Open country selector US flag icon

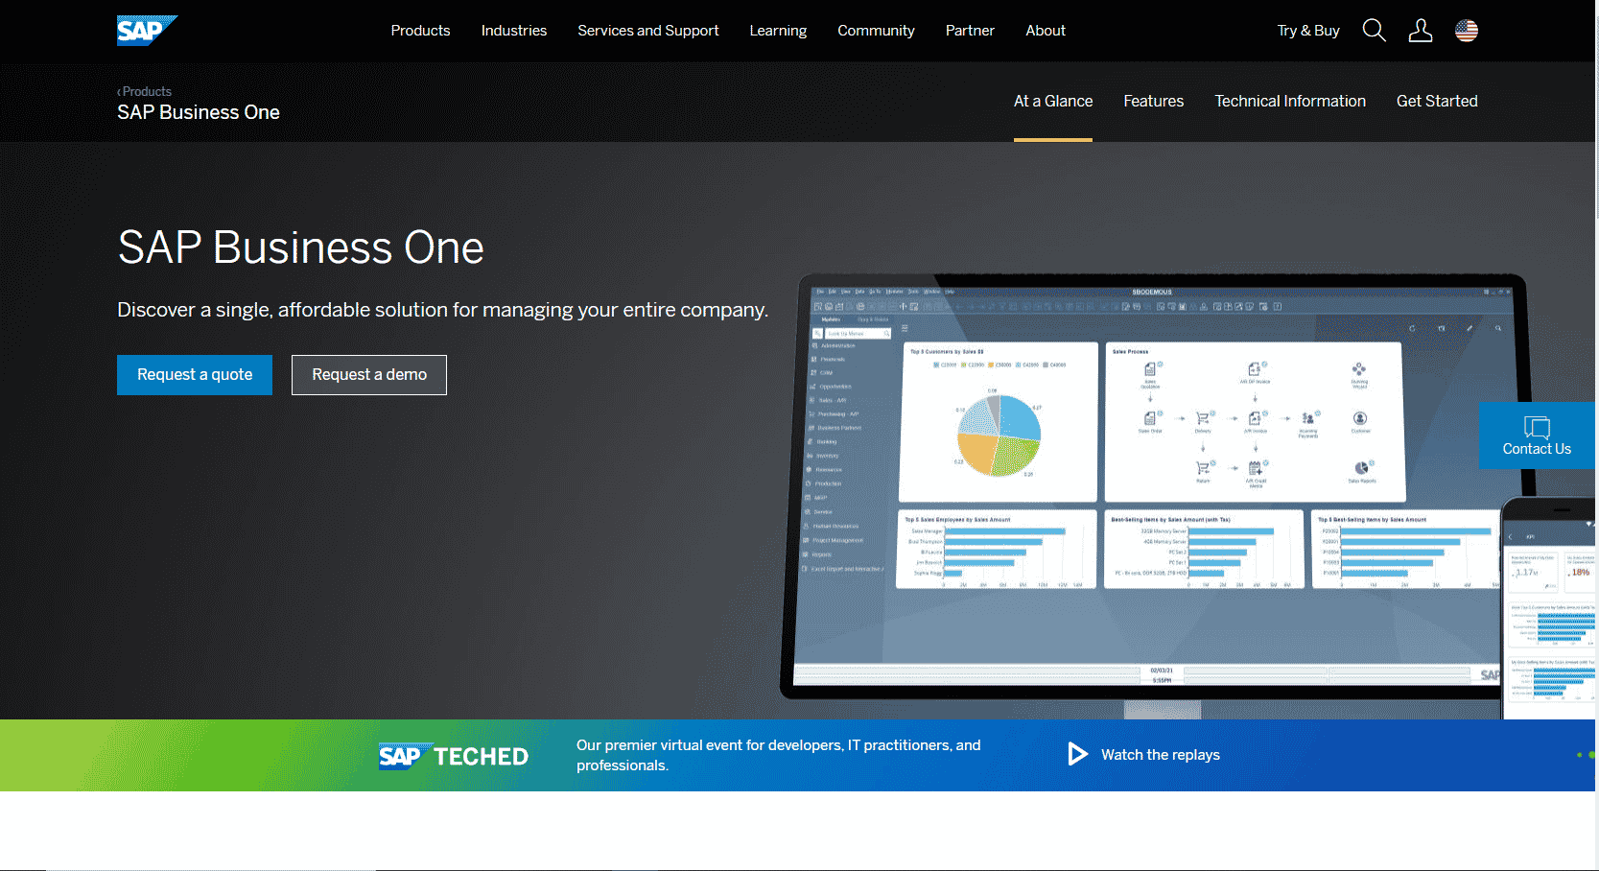tap(1466, 31)
